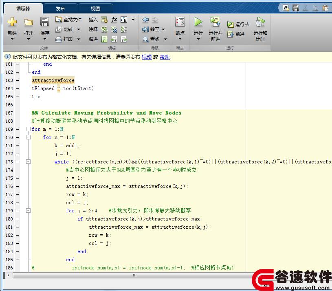Screen dimensions: 332x291
Task: Open the dropdown arrow under 打开
Action: pyautogui.click(x=29, y=39)
